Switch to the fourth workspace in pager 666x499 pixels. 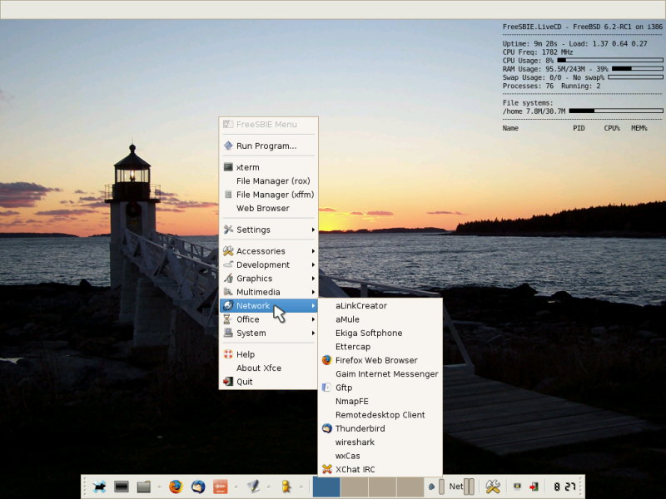click(410, 487)
